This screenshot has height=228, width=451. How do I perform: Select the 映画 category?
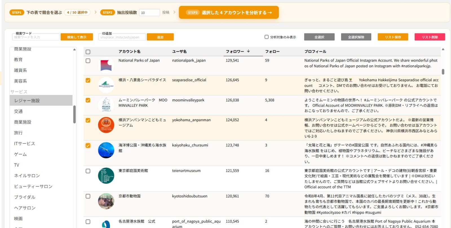(x=41, y=218)
